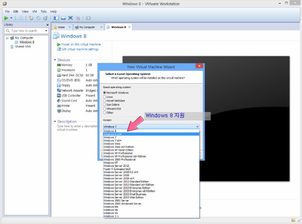Close the My Computer tab

pos(101,27)
